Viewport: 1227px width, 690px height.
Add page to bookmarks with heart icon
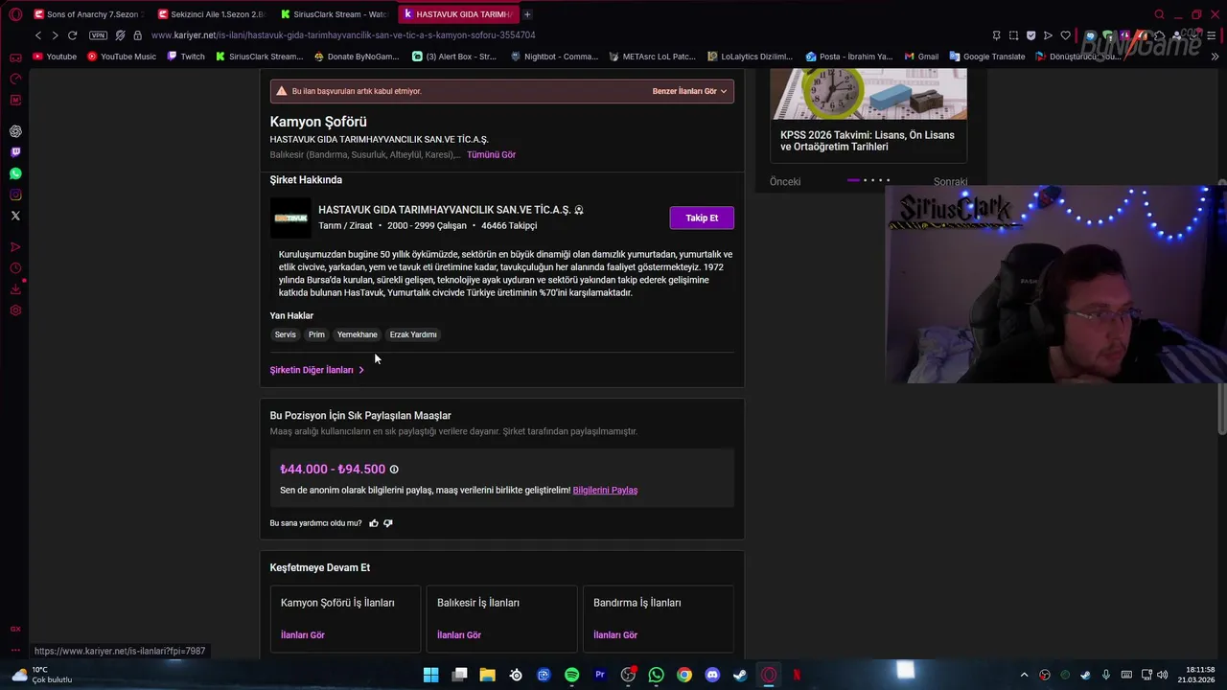pos(1065,35)
